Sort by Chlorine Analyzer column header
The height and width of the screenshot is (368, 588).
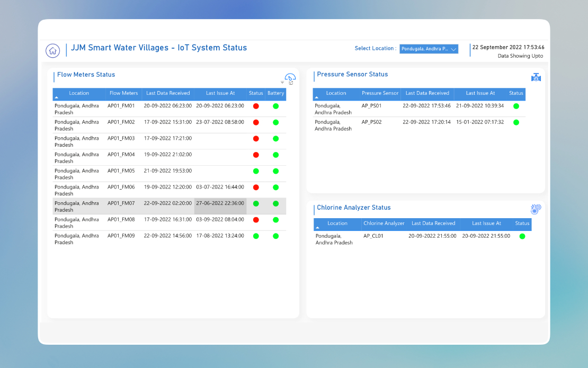pos(384,223)
